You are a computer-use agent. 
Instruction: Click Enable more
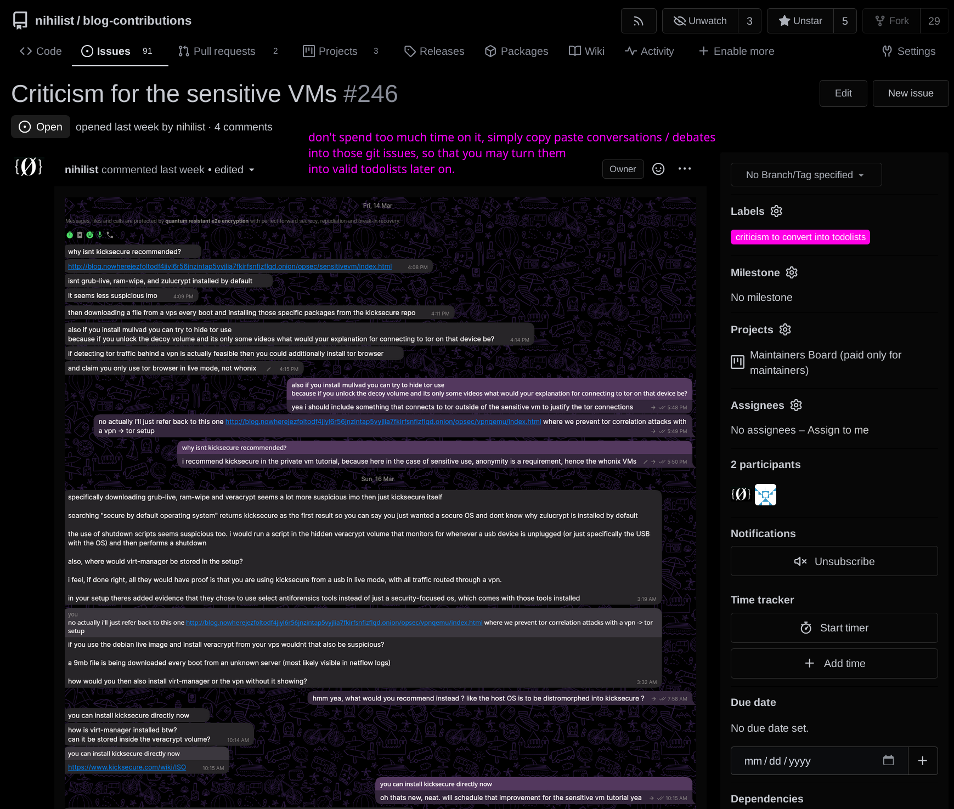(x=736, y=51)
